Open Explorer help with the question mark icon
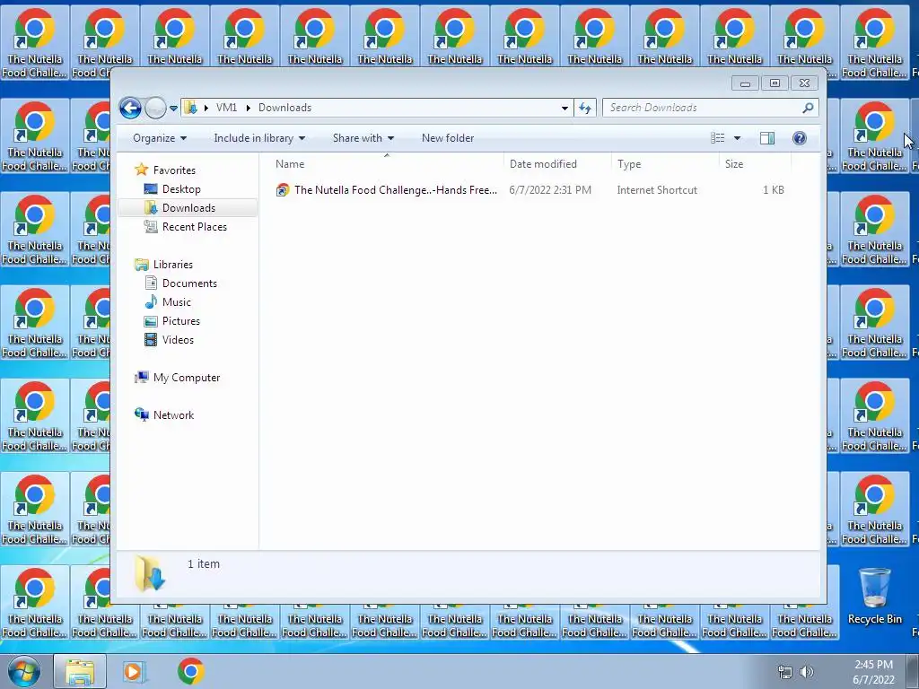 800,138
